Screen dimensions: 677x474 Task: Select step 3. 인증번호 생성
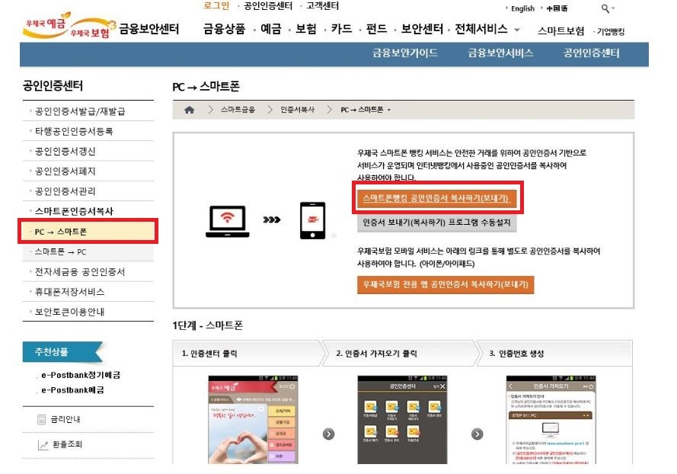[x=555, y=354]
